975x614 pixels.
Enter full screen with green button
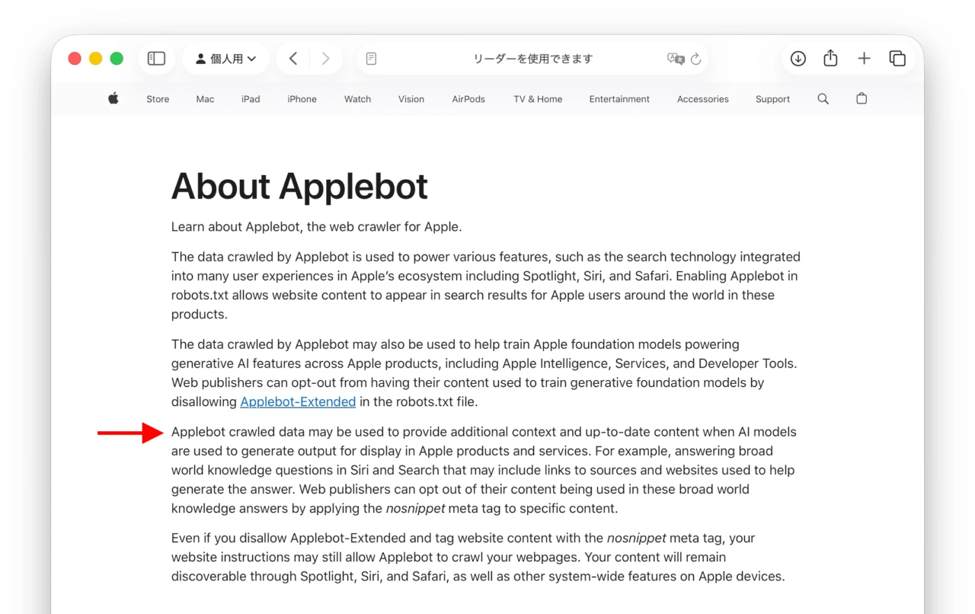pyautogui.click(x=117, y=59)
